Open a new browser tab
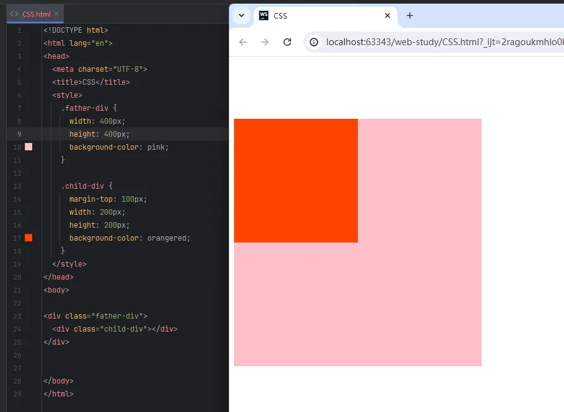564x412 pixels. pos(409,15)
